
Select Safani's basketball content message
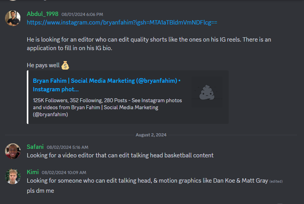(120, 155)
